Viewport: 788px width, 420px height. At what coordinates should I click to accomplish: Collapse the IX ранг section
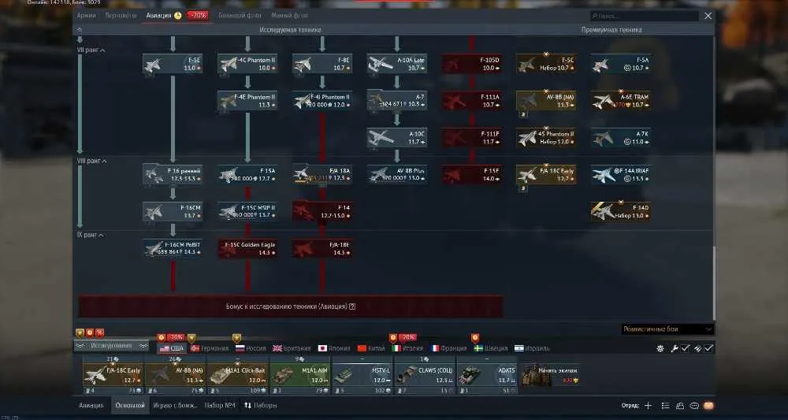click(91, 235)
